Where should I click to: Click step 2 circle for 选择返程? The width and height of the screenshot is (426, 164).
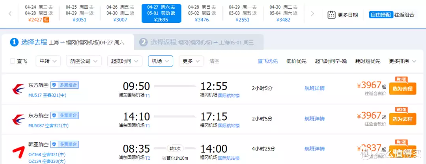pyautogui.click(x=143, y=42)
